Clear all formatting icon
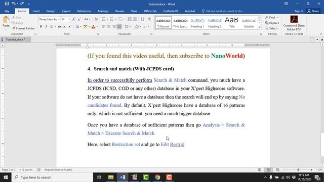 (96, 19)
